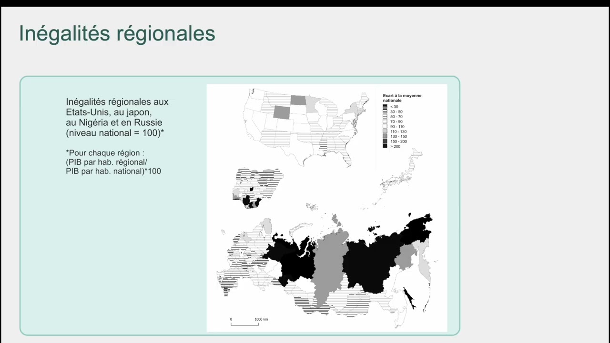Screen dimensions: 610x343
Task: Select the slide title 'Inégalités régionales'
Action: pyautogui.click(x=117, y=34)
